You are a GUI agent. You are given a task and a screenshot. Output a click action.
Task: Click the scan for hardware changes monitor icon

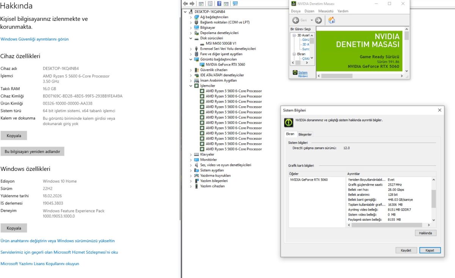[235, 3]
